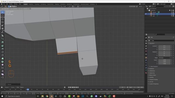The height and width of the screenshot is (98, 175).
Task: Toggle viewport visibility of Collection
Action: [x=171, y=10]
